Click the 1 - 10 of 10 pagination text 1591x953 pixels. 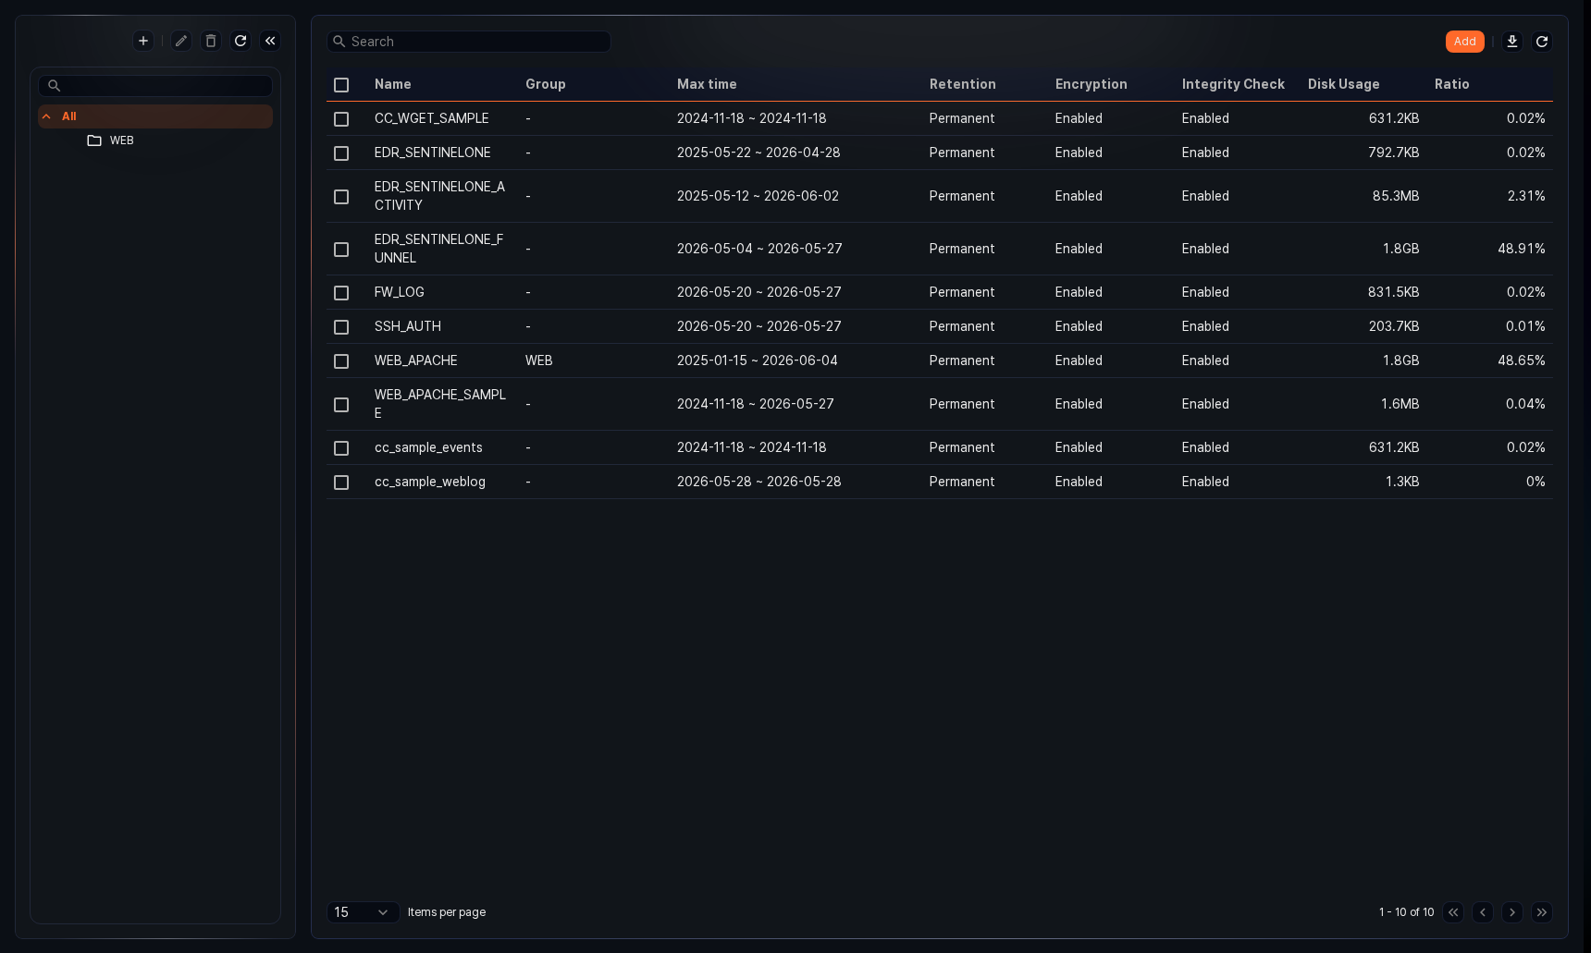pos(1406,912)
